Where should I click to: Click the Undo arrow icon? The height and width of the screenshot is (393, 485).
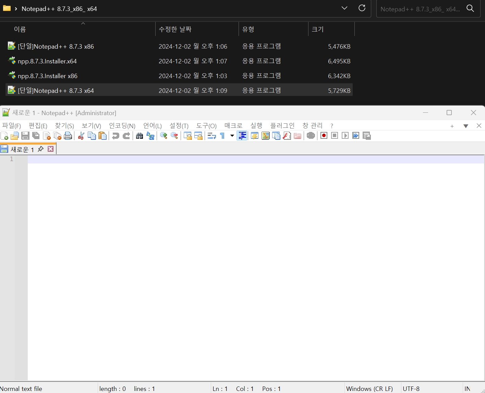pyautogui.click(x=116, y=136)
